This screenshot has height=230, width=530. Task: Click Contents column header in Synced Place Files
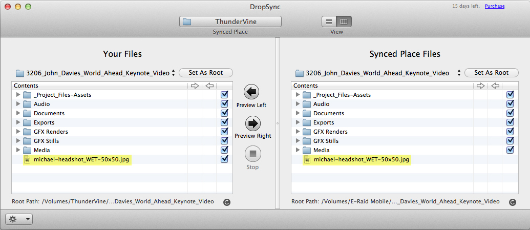click(x=382, y=86)
